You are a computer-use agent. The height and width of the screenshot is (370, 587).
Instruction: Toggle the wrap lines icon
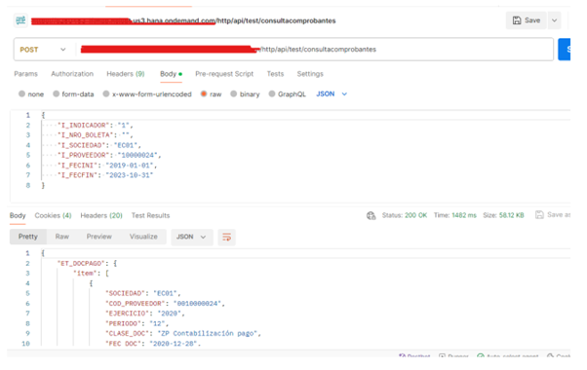[x=226, y=237]
